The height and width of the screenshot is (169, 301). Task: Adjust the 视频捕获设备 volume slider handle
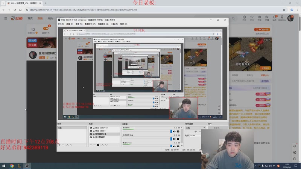(x=171, y=139)
